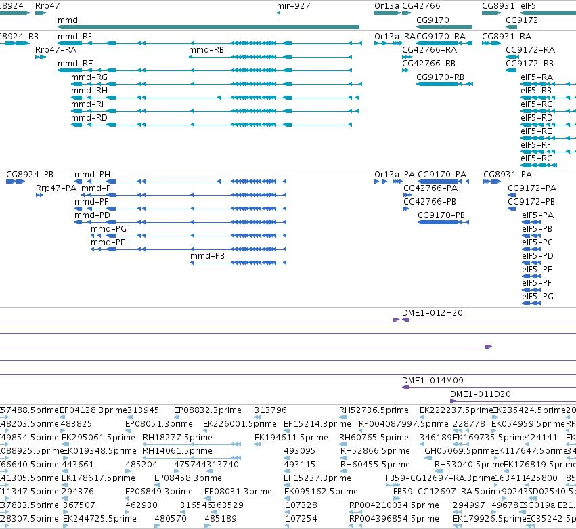
Task: Select EST label EP08458.3prime
Action: point(188,478)
